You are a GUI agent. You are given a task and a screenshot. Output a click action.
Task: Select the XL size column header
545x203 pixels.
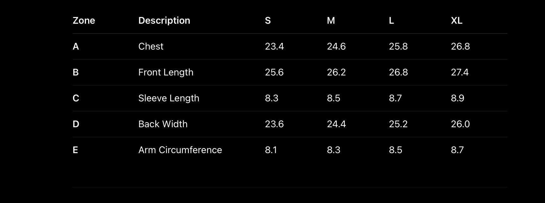click(x=456, y=21)
